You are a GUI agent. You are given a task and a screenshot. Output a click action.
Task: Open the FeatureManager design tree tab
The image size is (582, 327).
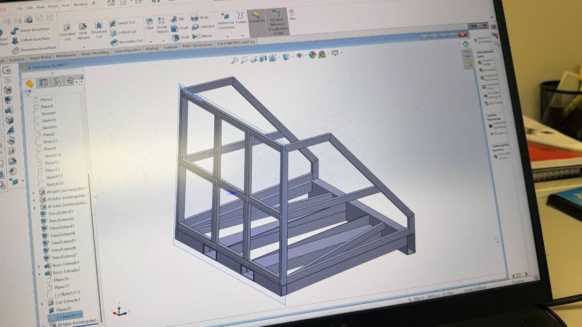click(30, 83)
